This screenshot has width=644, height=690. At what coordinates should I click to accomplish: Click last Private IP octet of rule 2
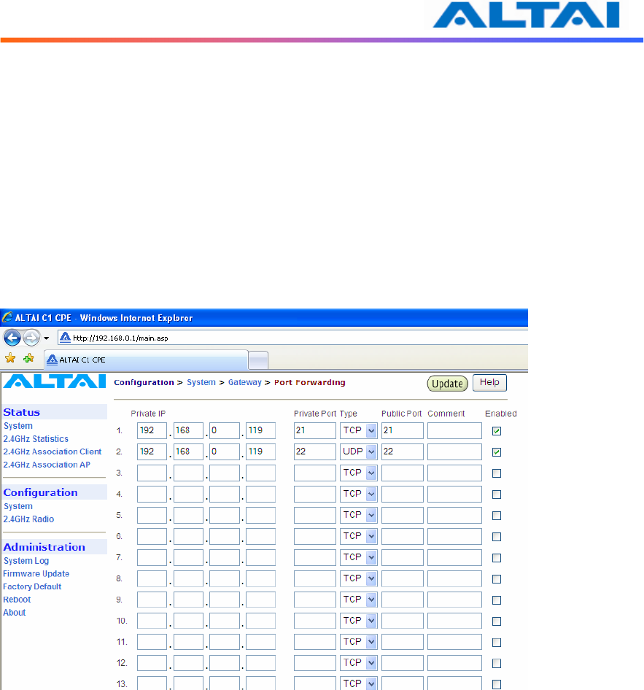click(260, 451)
